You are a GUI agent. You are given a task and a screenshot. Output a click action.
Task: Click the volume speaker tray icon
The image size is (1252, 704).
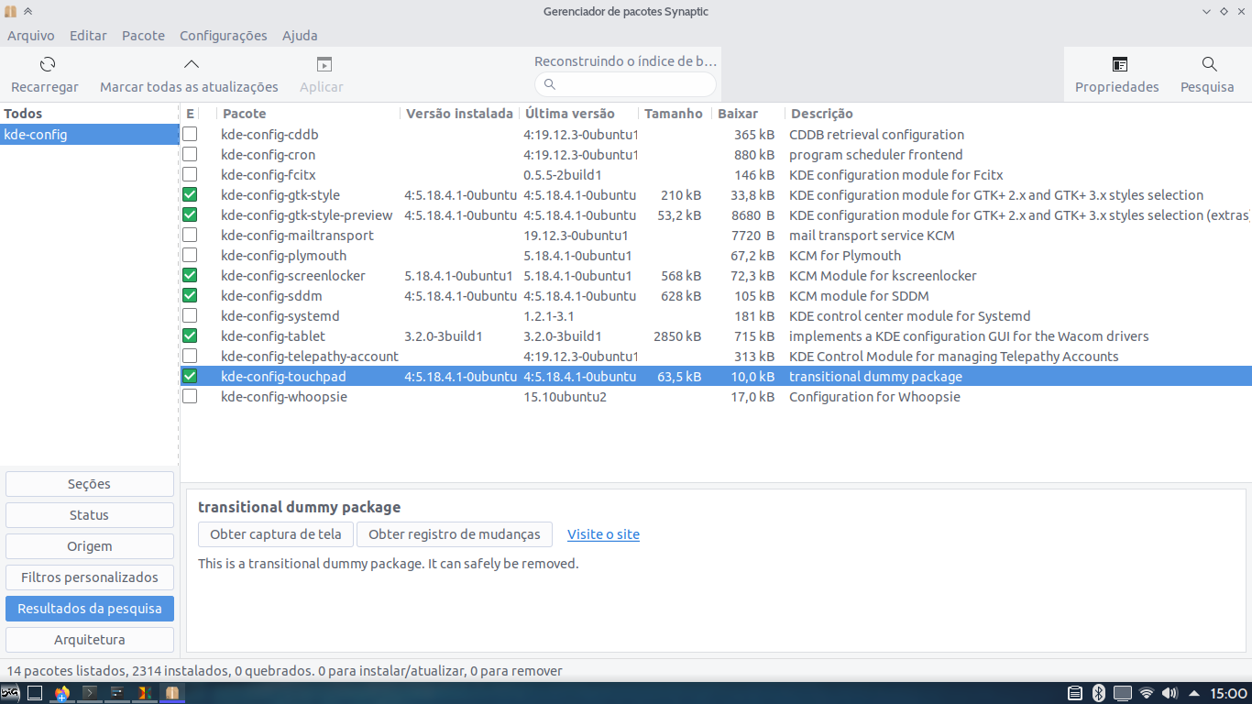pyautogui.click(x=1170, y=693)
